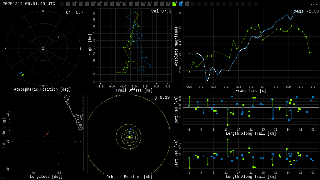This screenshot has height=180, width=320.
Task: Select station box labeled 01
Action: pyautogui.click(x=68, y=4)
